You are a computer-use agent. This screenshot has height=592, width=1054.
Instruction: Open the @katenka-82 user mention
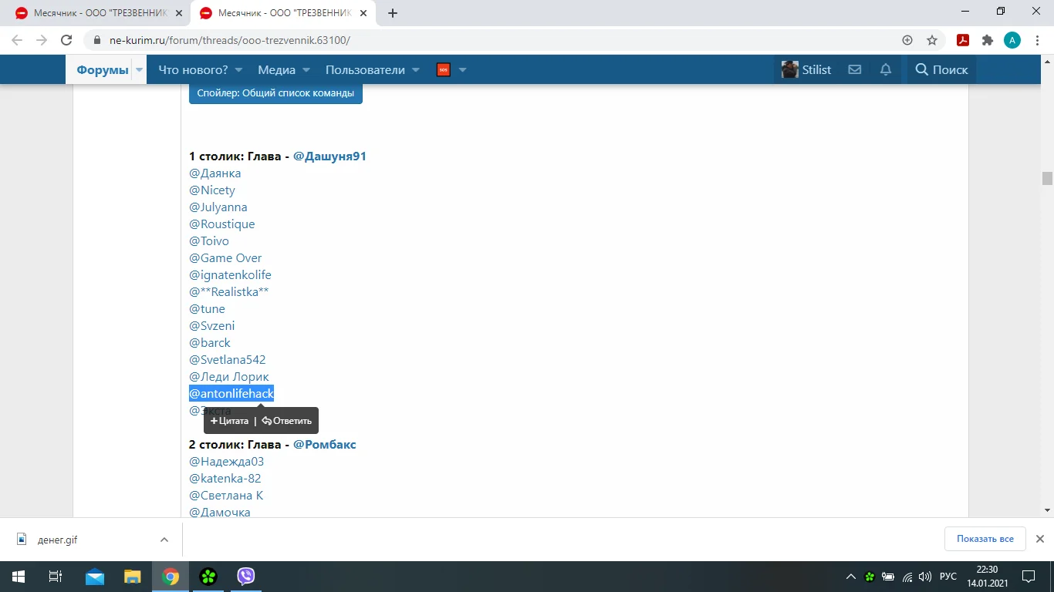pyautogui.click(x=225, y=479)
